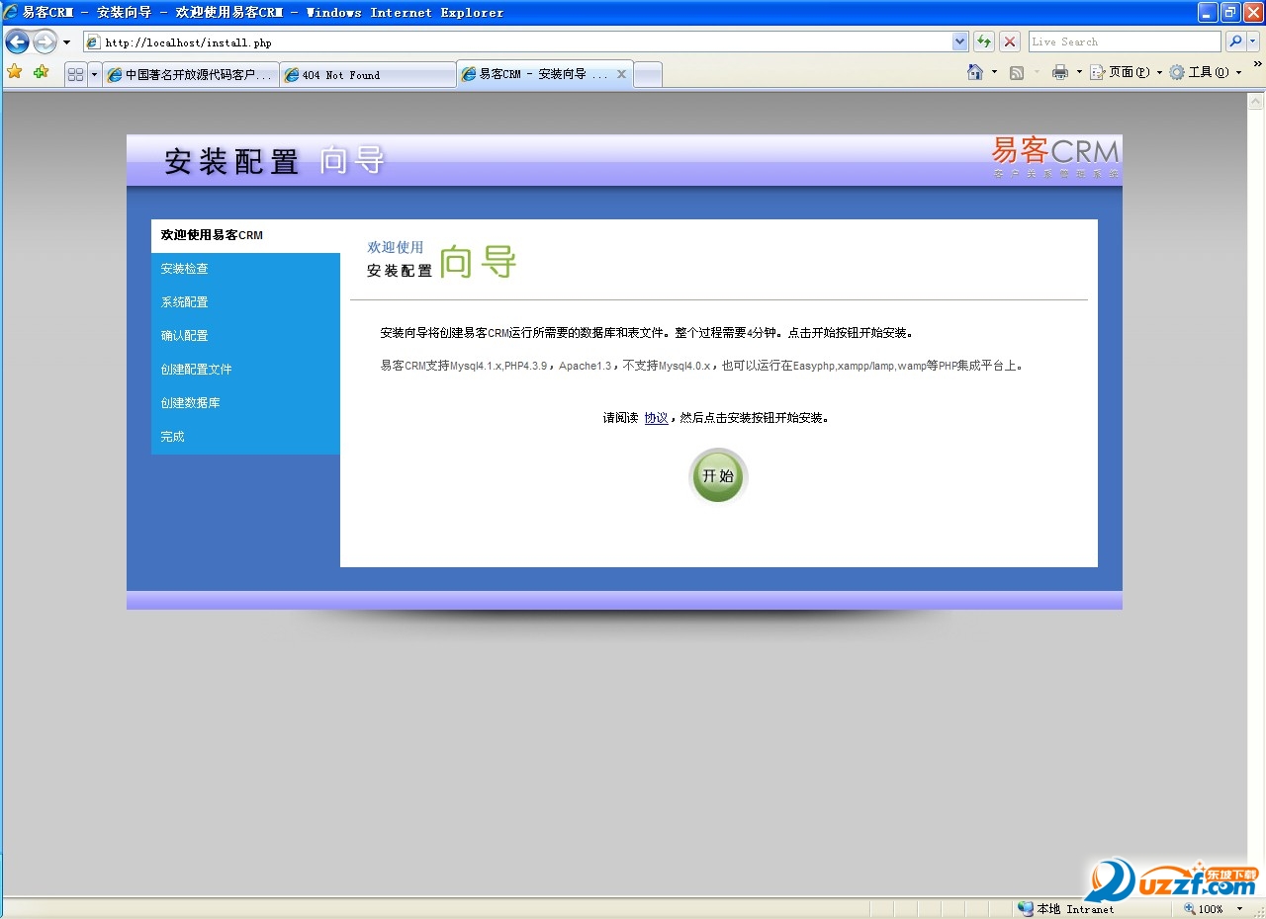Open the 工具(O) menu

(1206, 72)
